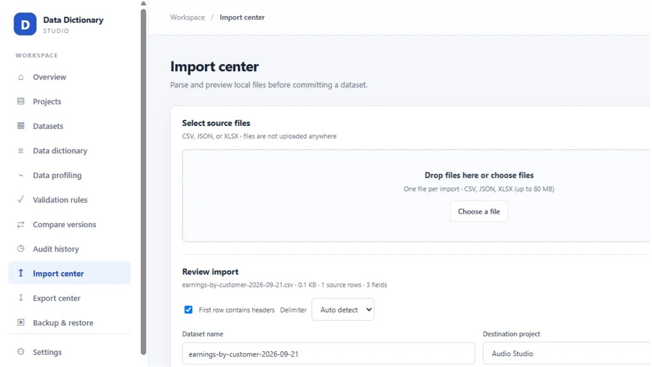Click the 'Parse and preview local files' subtitle
The image size is (652, 367).
(x=268, y=85)
